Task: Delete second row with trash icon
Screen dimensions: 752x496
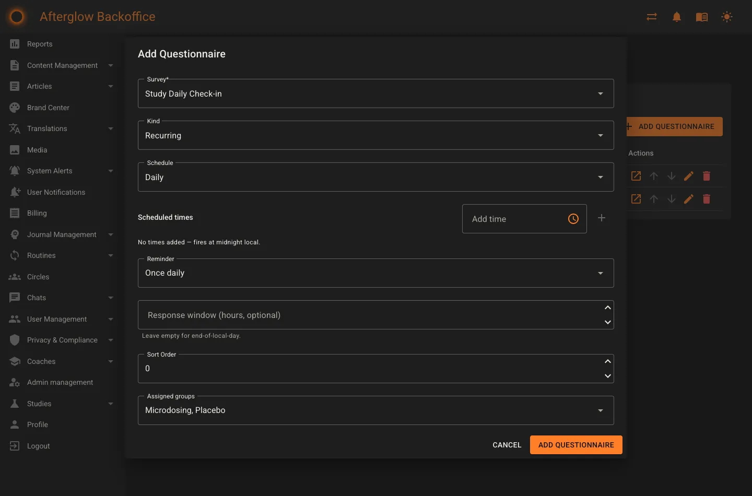Action: pos(707,199)
